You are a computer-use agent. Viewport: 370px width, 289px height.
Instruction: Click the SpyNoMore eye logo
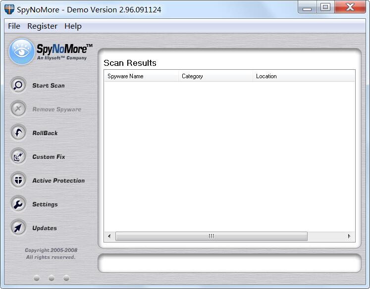(21, 51)
